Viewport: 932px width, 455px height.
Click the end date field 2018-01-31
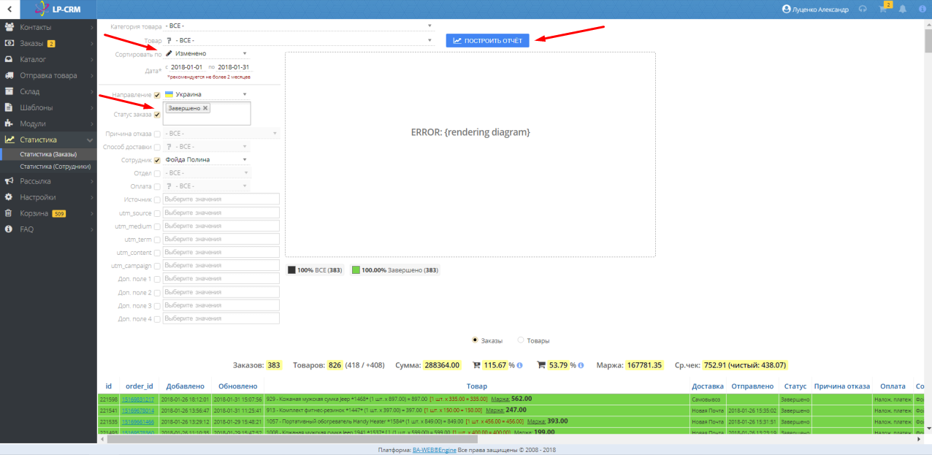[234, 67]
